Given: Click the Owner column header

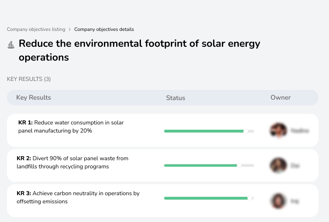Looking at the screenshot, I should 281,98.
